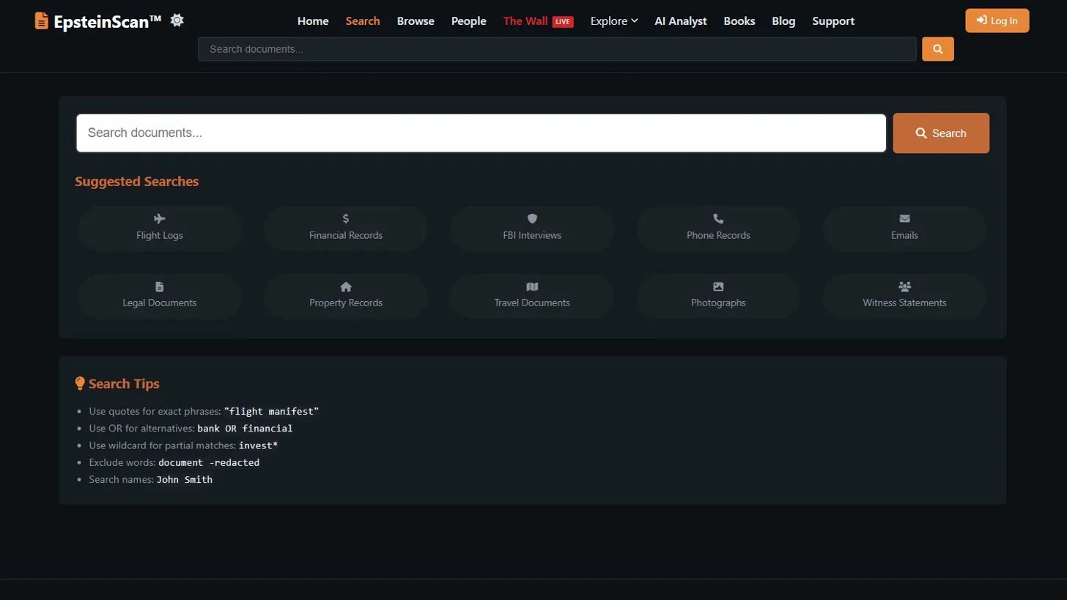Focus the header Search documents field
The height and width of the screenshot is (600, 1067).
(x=557, y=49)
